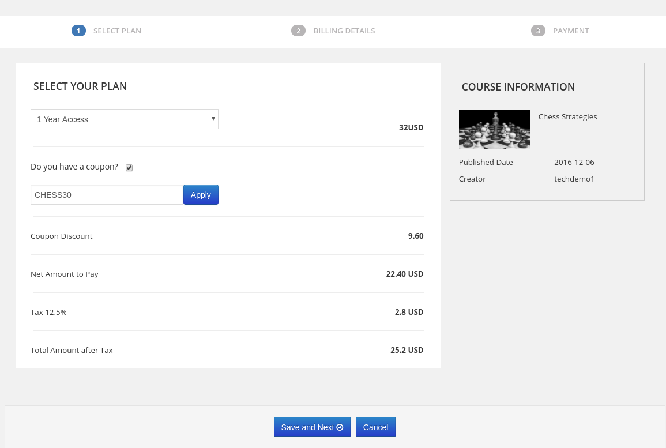Jump to the Payment step label
666x448 pixels.
coord(571,31)
